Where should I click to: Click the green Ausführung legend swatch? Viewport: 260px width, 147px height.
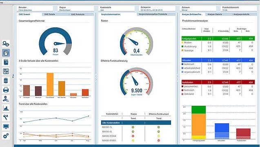click(182, 47)
